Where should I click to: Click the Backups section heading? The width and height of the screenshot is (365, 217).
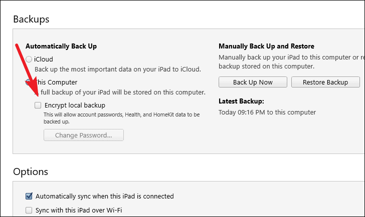(x=31, y=19)
